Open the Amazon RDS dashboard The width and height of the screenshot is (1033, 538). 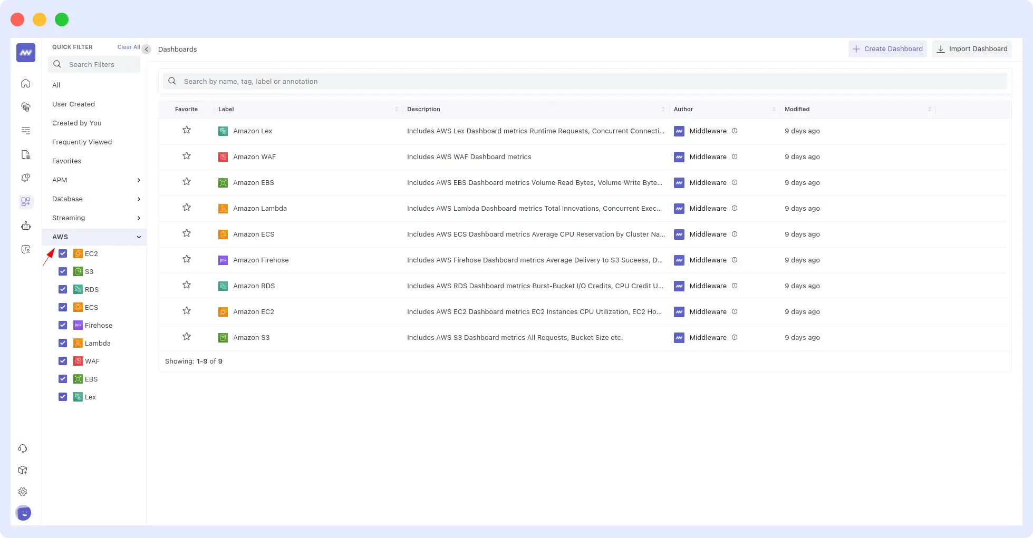click(254, 286)
